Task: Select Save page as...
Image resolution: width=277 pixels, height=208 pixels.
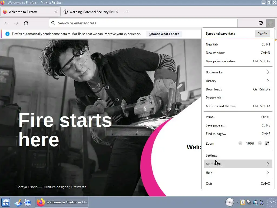Action: pos(238,125)
